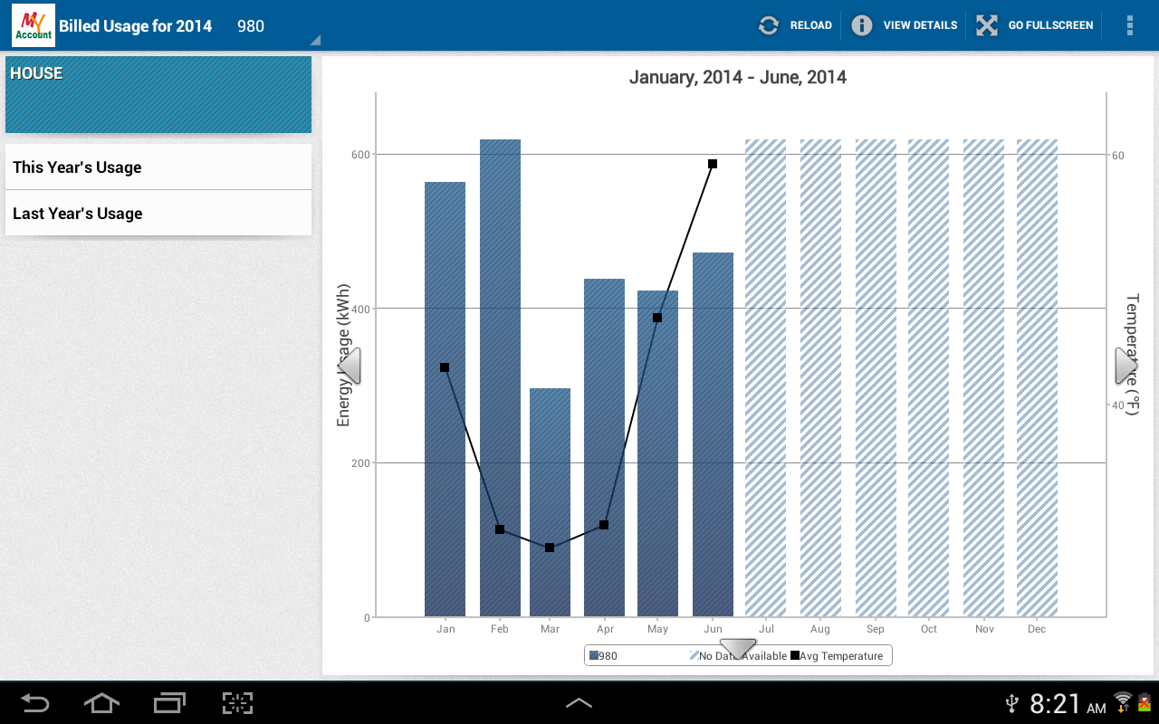Select the December no-data hatched bar
The image size is (1159, 724).
point(1037,378)
